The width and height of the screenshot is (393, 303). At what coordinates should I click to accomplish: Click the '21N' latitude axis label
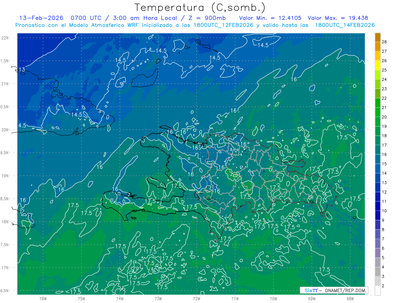coord(5,84)
